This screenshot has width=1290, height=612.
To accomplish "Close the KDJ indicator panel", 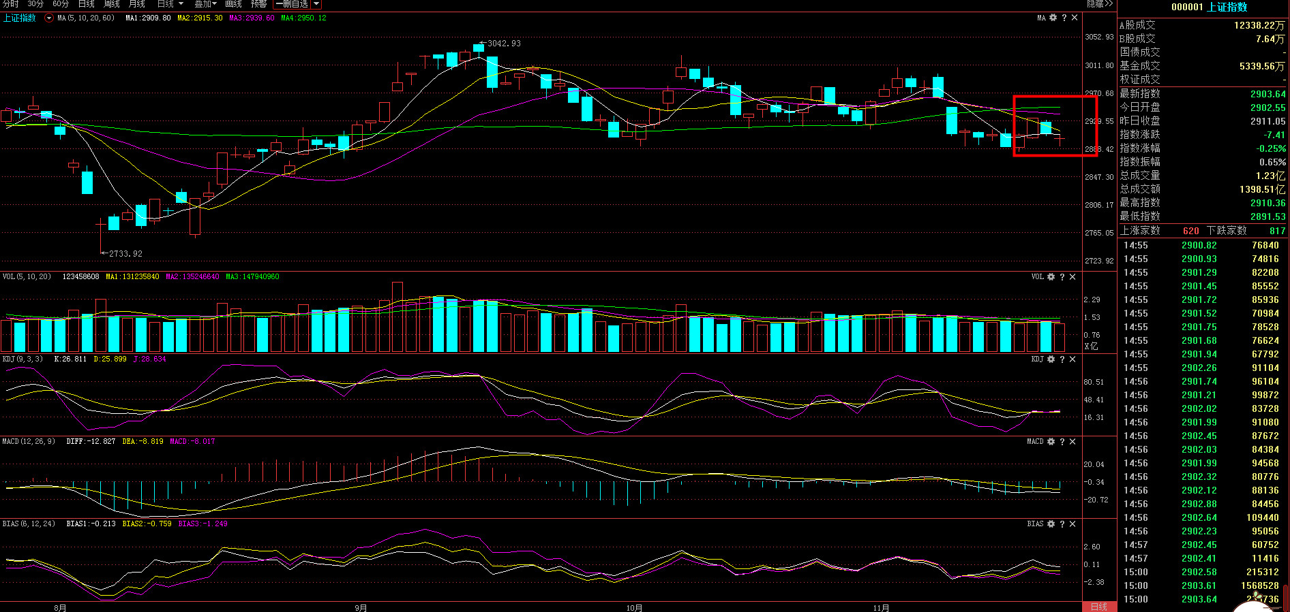I will [1072, 359].
